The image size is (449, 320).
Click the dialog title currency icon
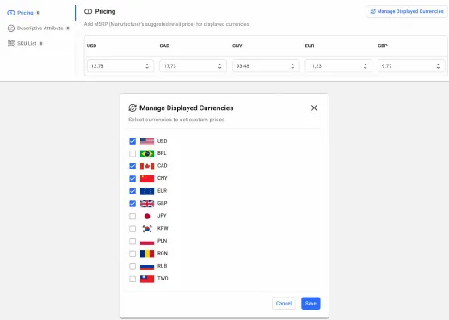132,108
